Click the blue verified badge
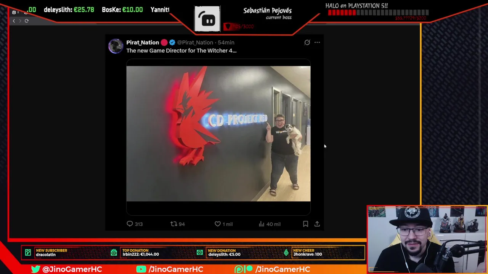The height and width of the screenshot is (274, 488). 172,43
